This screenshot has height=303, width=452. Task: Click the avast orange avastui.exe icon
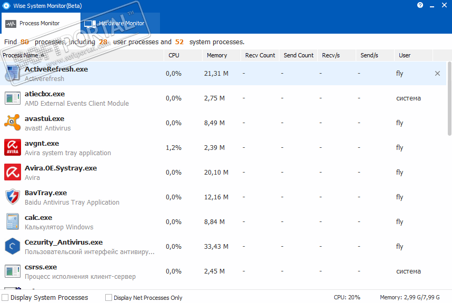(x=13, y=123)
